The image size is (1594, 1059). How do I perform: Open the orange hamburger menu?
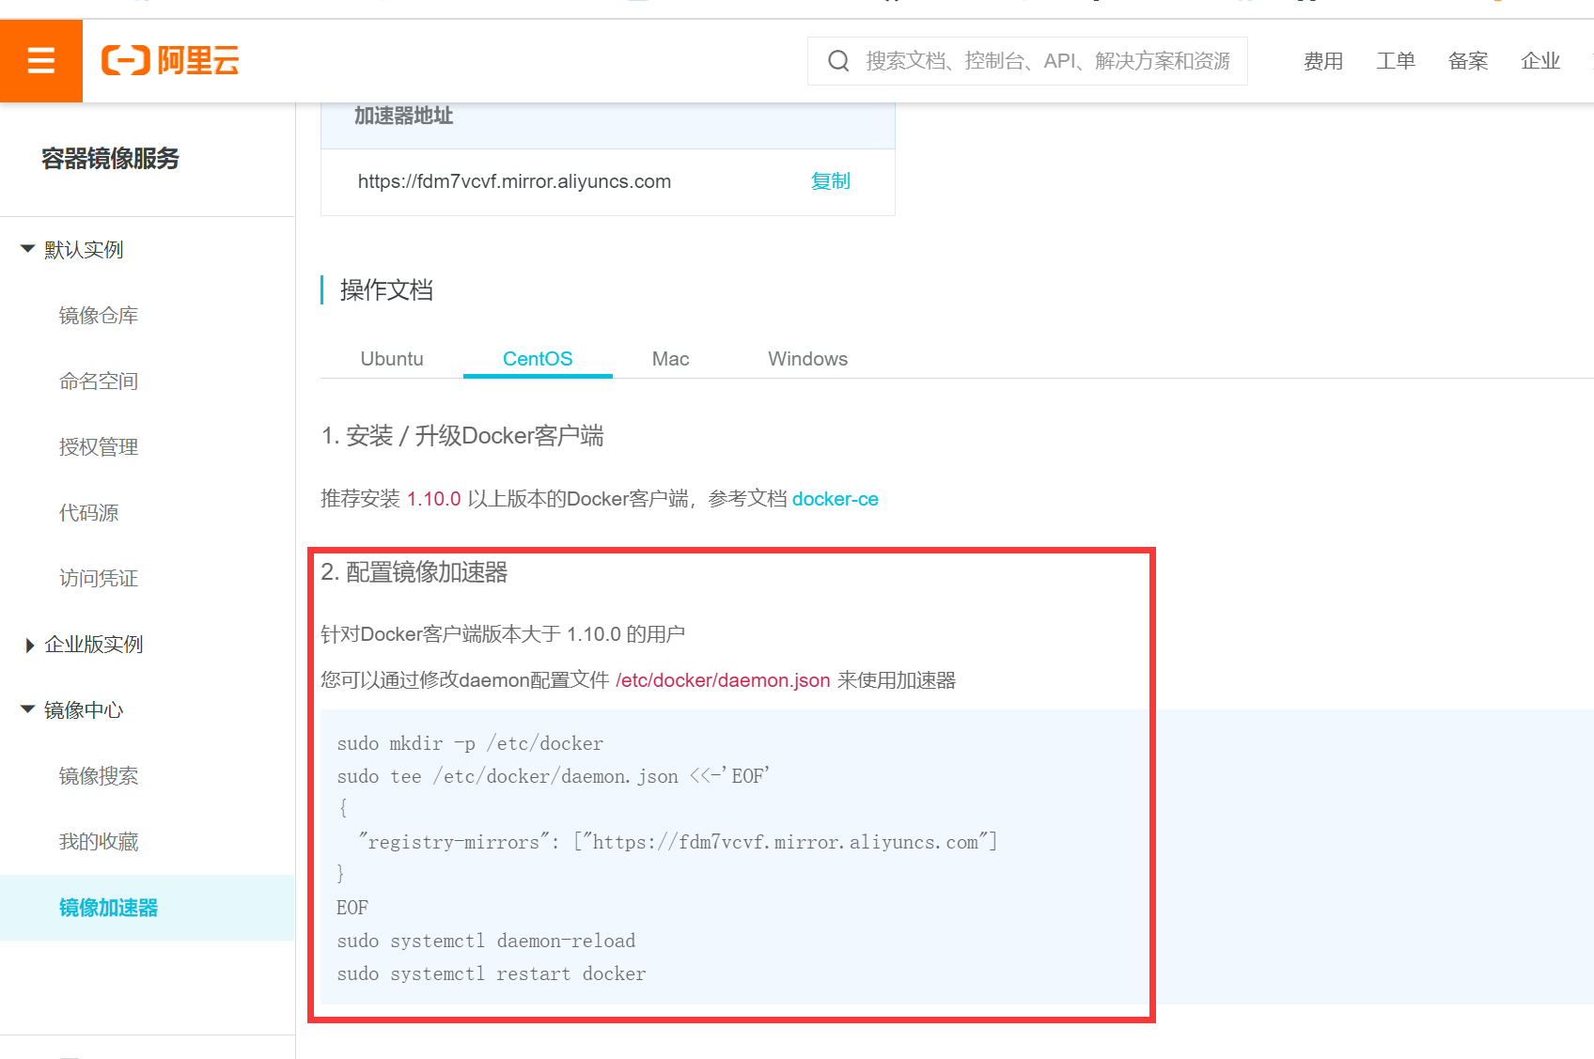[x=41, y=61]
